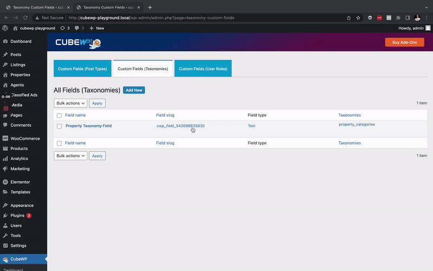Tick the select-all checkbox in bottom footer row
The image size is (433, 271).
(59, 143)
